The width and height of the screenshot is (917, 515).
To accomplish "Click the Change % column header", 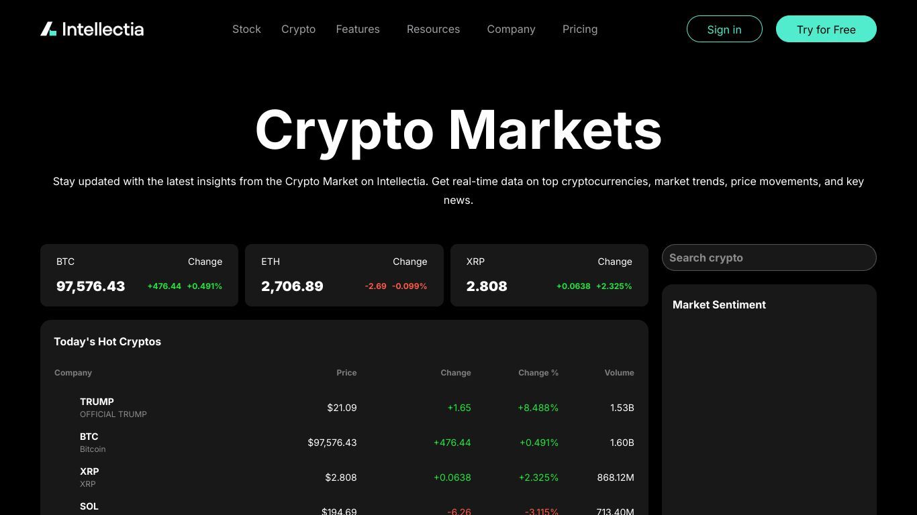I will click(538, 373).
